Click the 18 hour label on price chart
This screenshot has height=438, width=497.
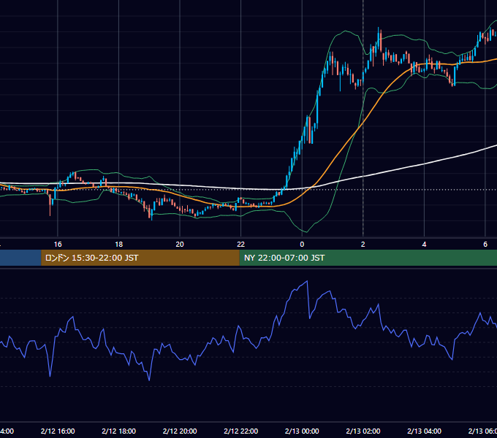click(x=119, y=245)
